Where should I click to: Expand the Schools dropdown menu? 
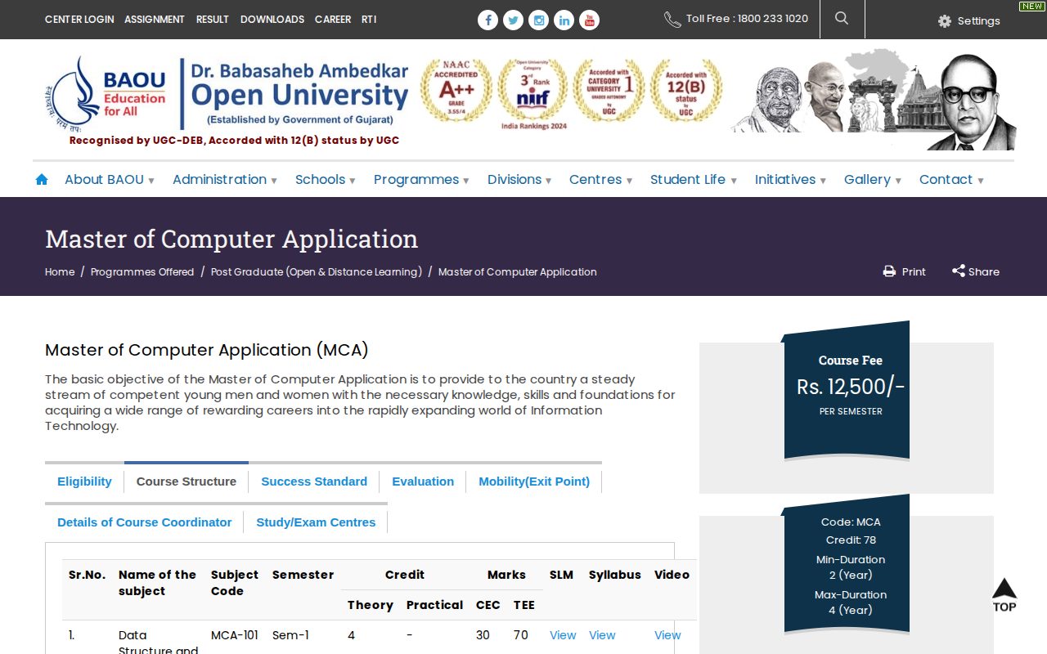click(326, 180)
